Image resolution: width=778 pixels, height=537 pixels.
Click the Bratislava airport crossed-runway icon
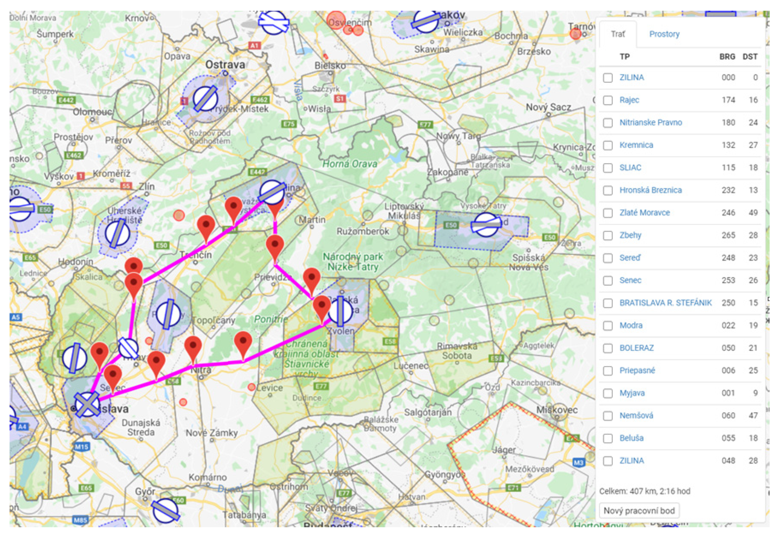click(87, 404)
